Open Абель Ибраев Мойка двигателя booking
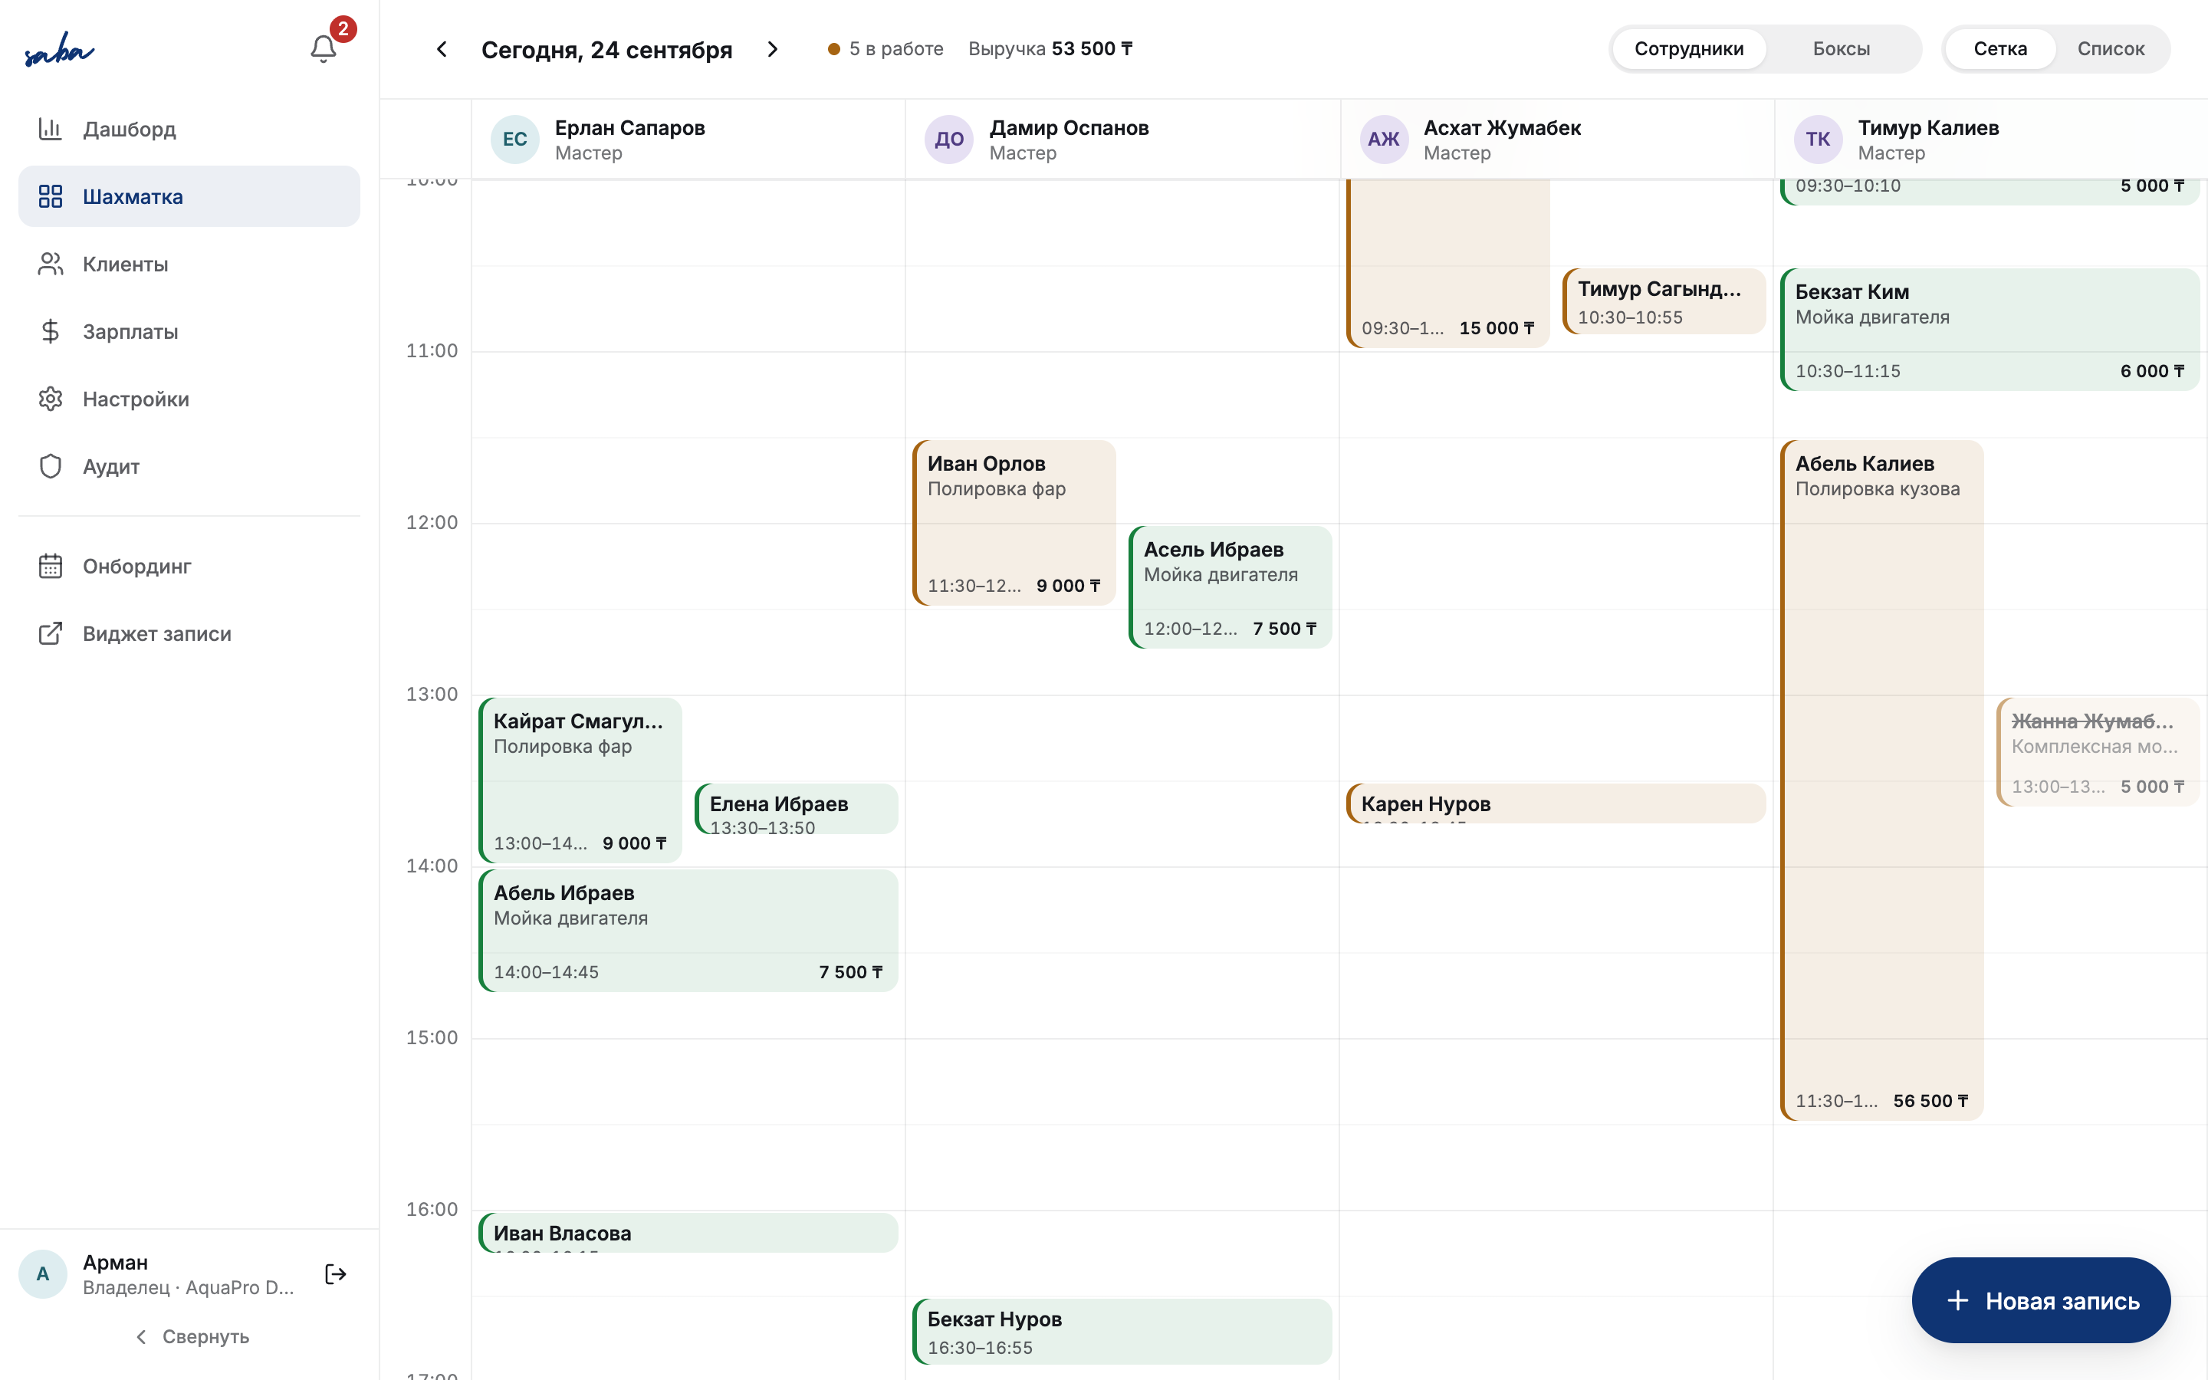 pyautogui.click(x=689, y=931)
